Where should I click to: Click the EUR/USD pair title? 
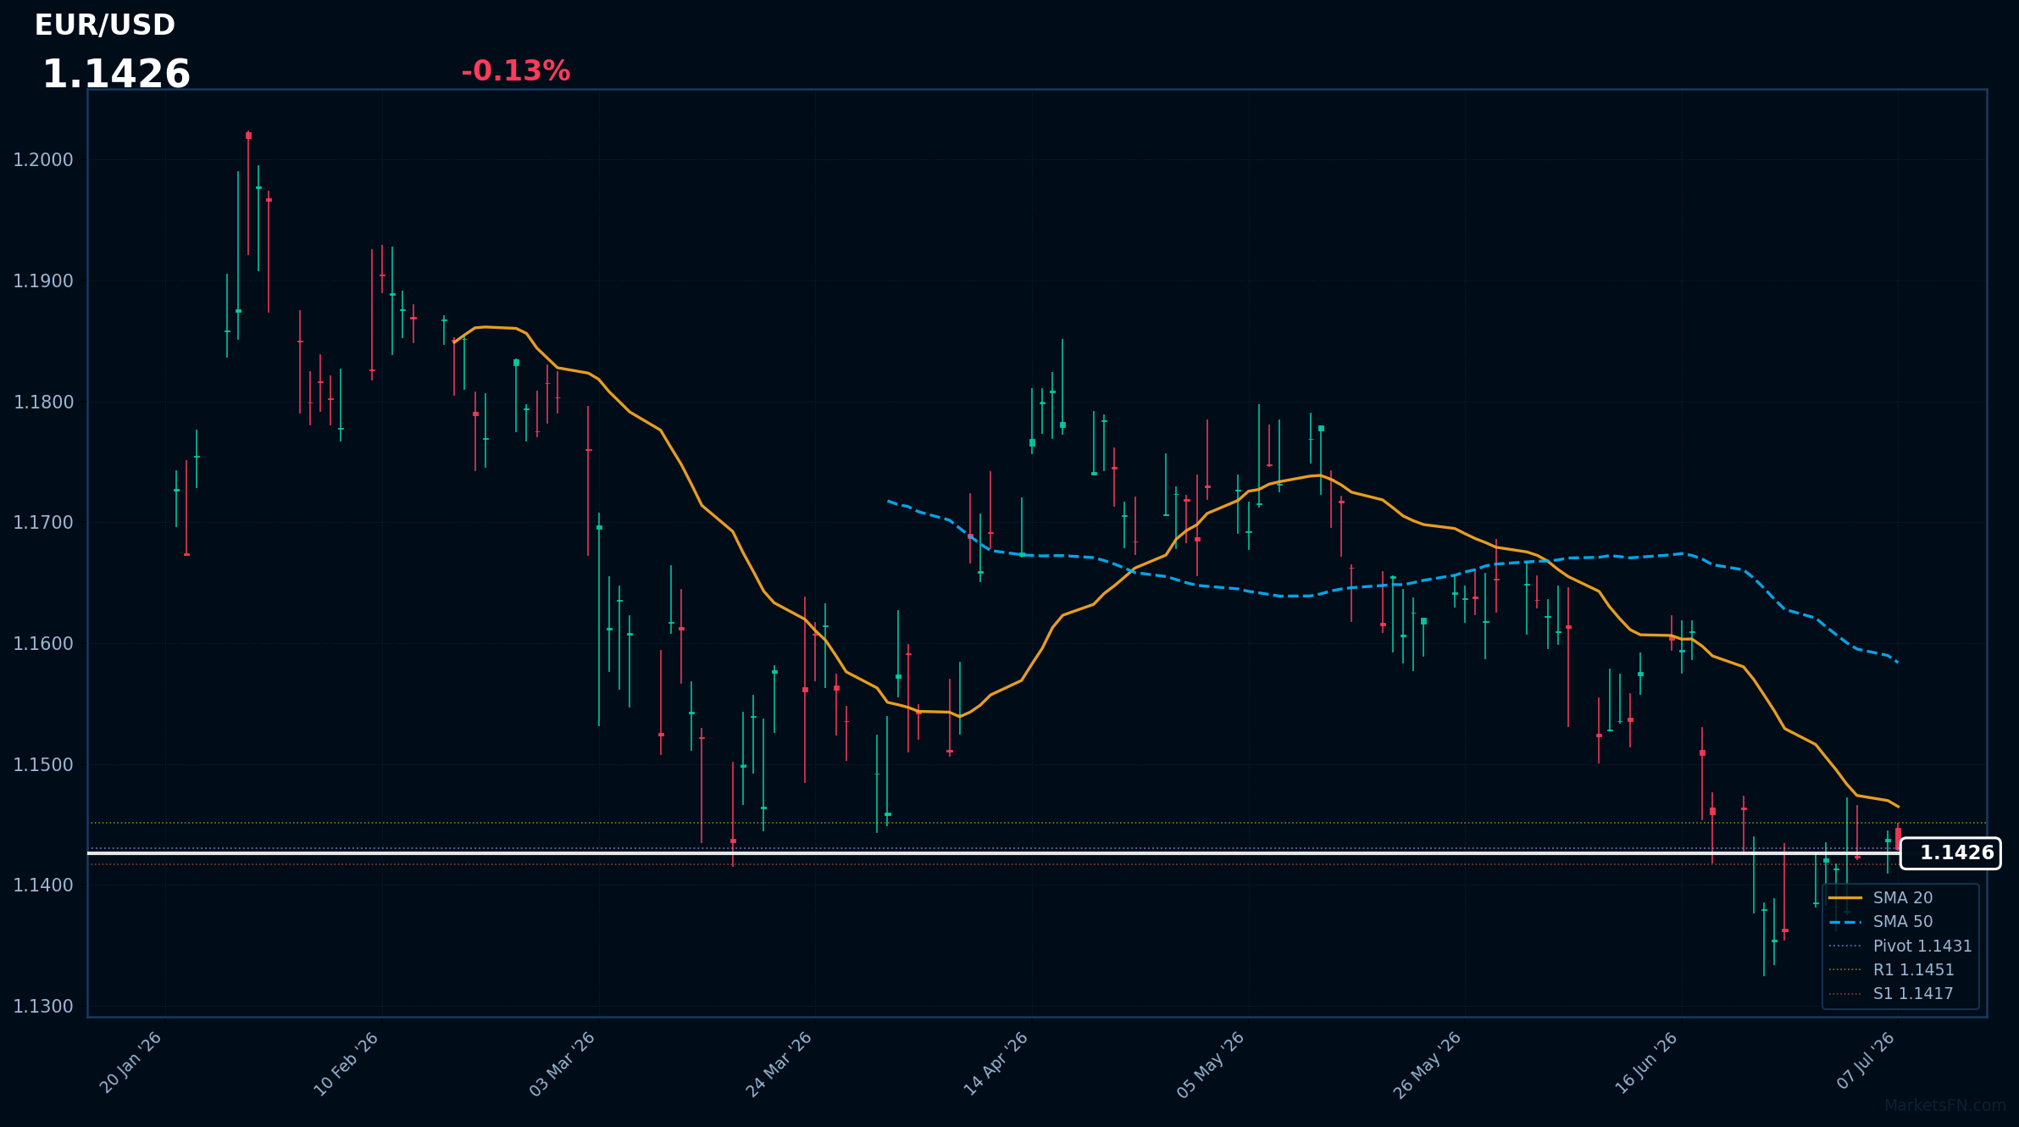click(x=105, y=25)
